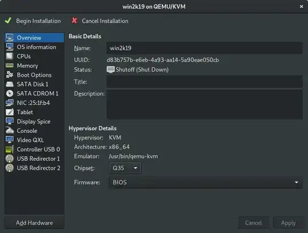Click the Name field containing win2k19
Screen dimensions: 308x233
click(205, 48)
